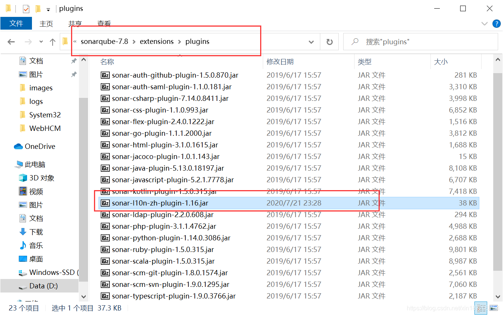Screen dimensions: 503x315
Task: Click icon of sonar-go-plugin-1.1.1.2000.jar
Action: tap(105, 133)
